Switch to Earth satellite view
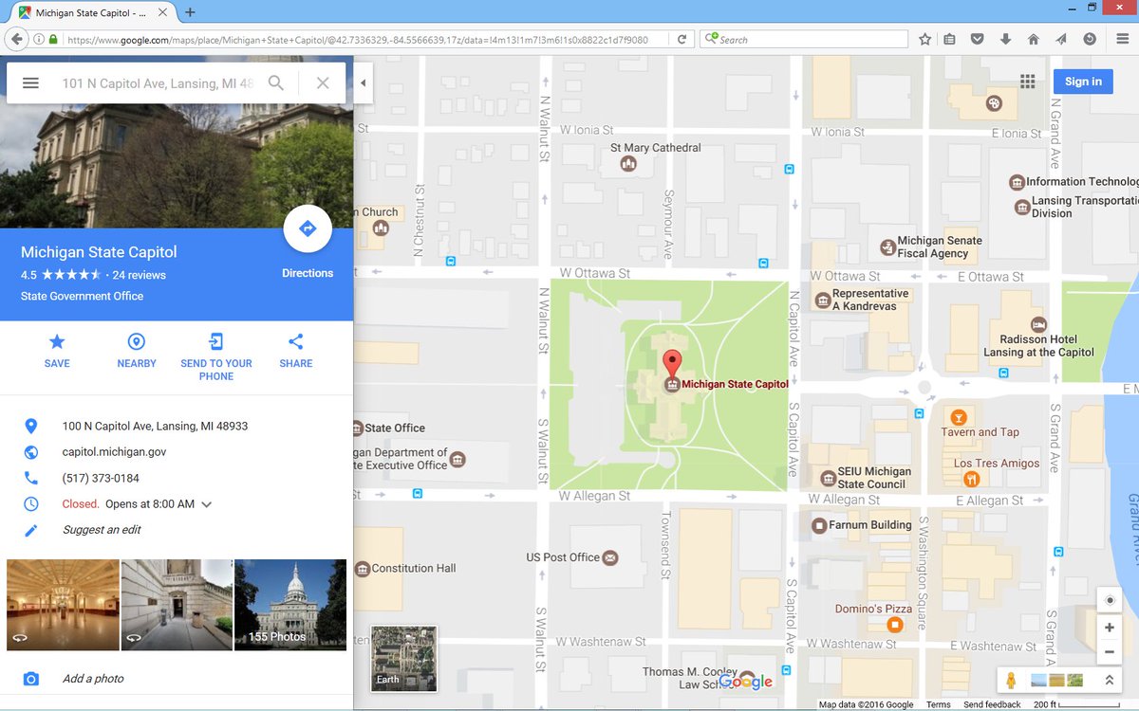The image size is (1139, 711). pyautogui.click(x=403, y=658)
